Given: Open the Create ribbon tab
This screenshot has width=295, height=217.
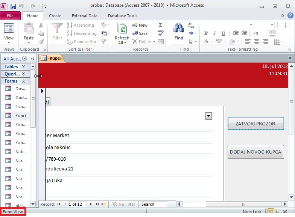Looking at the screenshot, I should (x=55, y=16).
